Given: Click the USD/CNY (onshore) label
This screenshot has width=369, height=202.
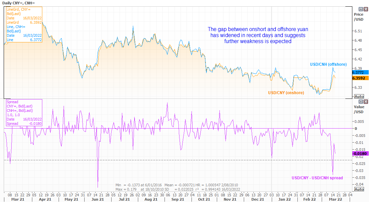Looking at the screenshot, I should tap(286, 93).
